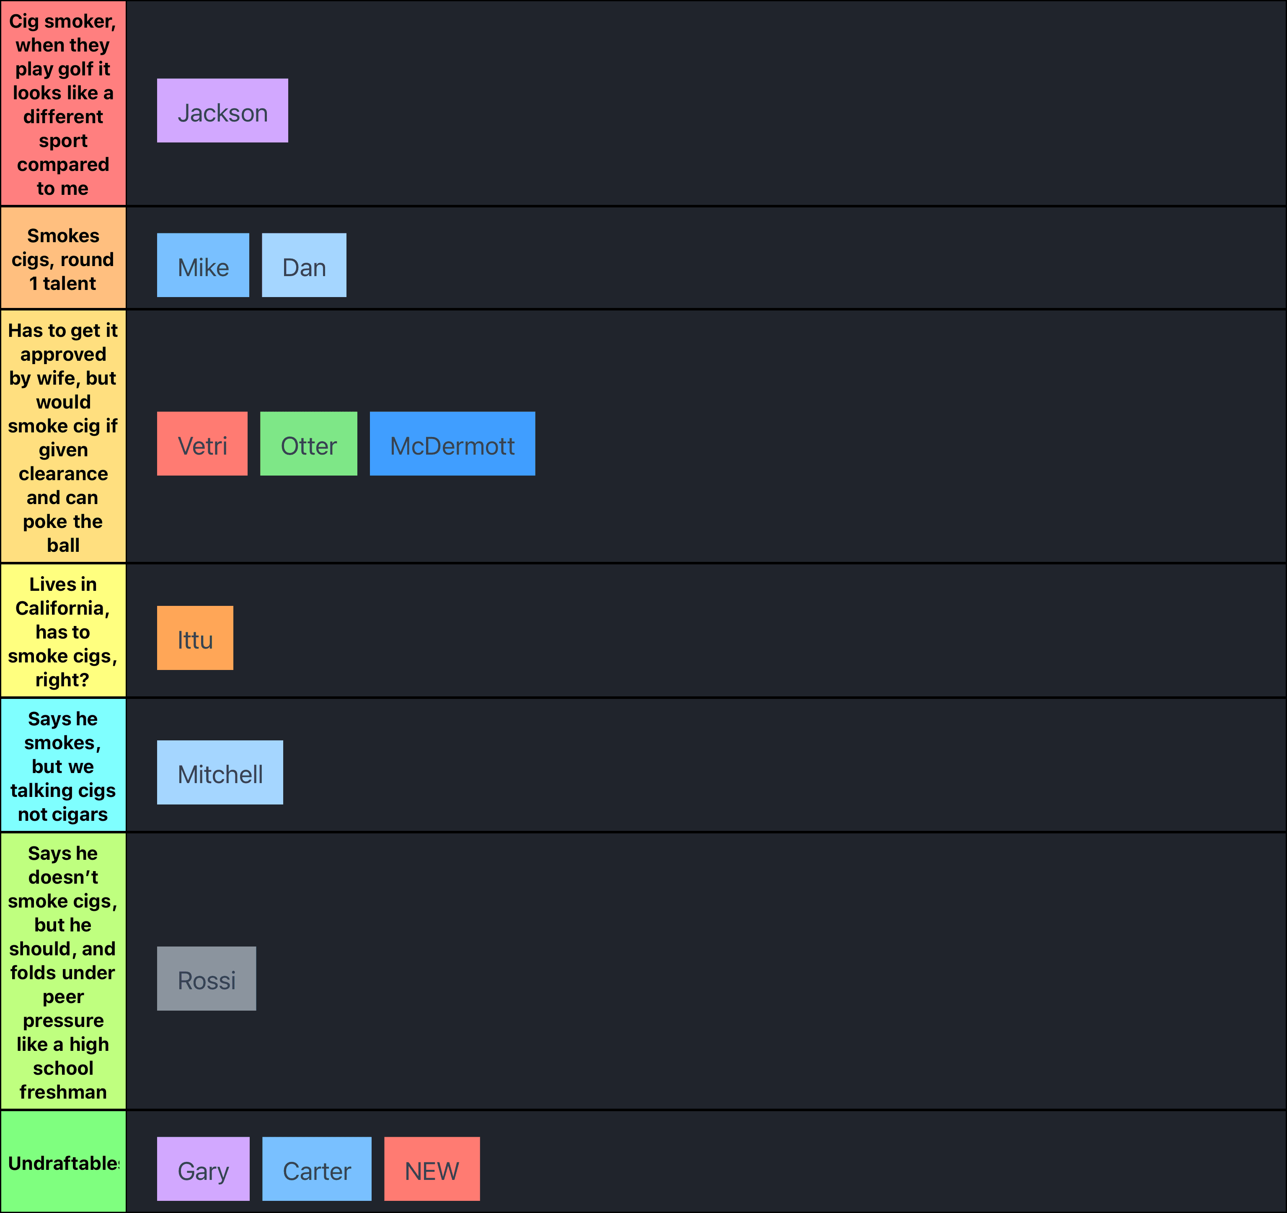Click the green Otter tile
1287x1213 pixels.
tap(308, 444)
